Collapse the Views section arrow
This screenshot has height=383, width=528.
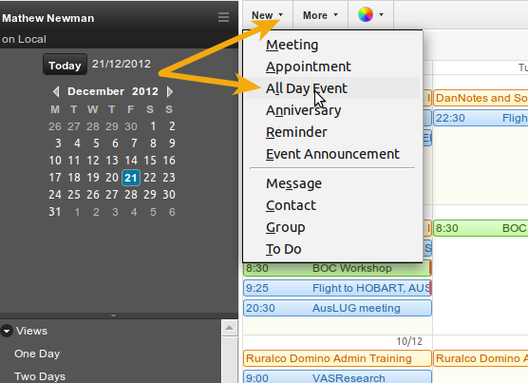coord(7,331)
